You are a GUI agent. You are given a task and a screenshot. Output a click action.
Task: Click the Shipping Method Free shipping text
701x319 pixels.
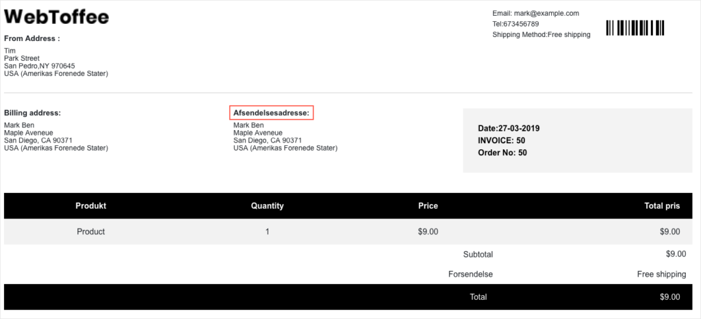[541, 34]
